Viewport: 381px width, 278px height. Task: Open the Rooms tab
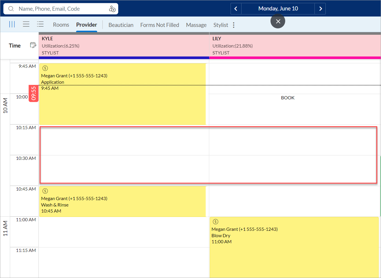(x=61, y=25)
